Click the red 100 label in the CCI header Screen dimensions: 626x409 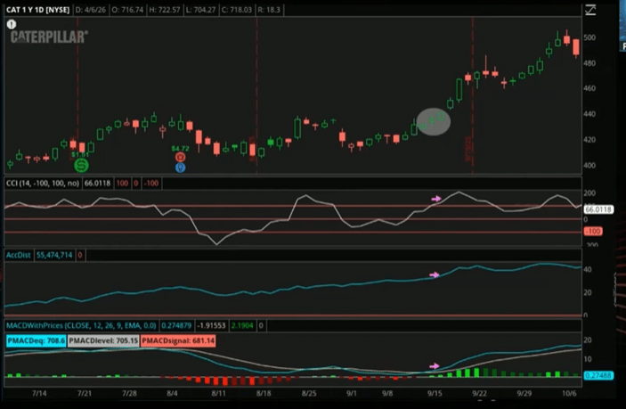pyautogui.click(x=122, y=184)
